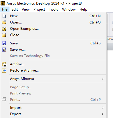Viewport: 113px width, 118px height.
Task: Select Restore Archive... menu entry
Action: pos(53,70)
